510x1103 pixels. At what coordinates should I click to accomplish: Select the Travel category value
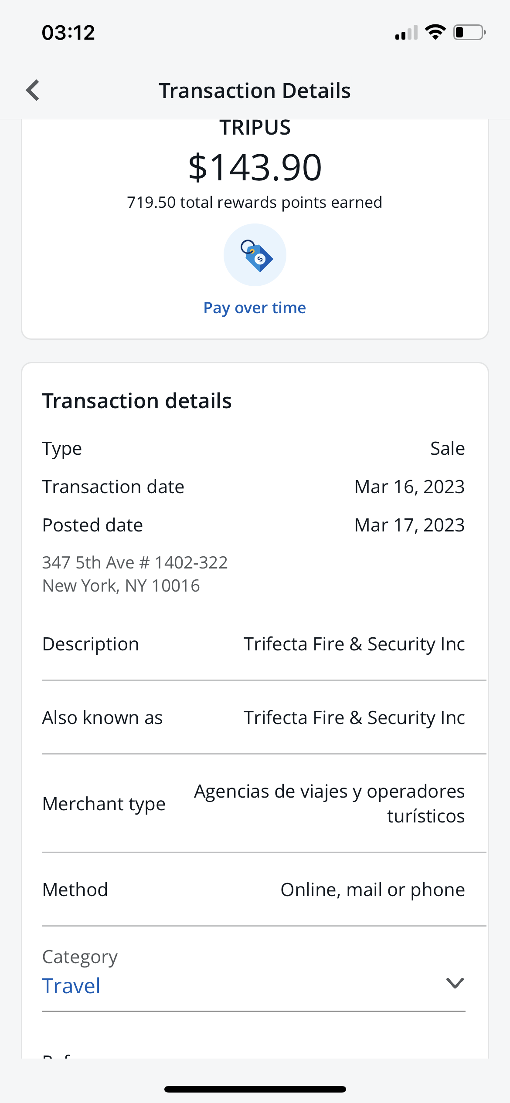point(71,986)
